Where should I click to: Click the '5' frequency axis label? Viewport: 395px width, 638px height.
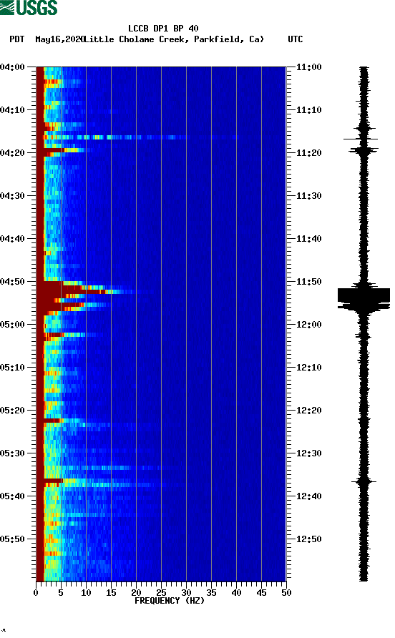pos(61,593)
